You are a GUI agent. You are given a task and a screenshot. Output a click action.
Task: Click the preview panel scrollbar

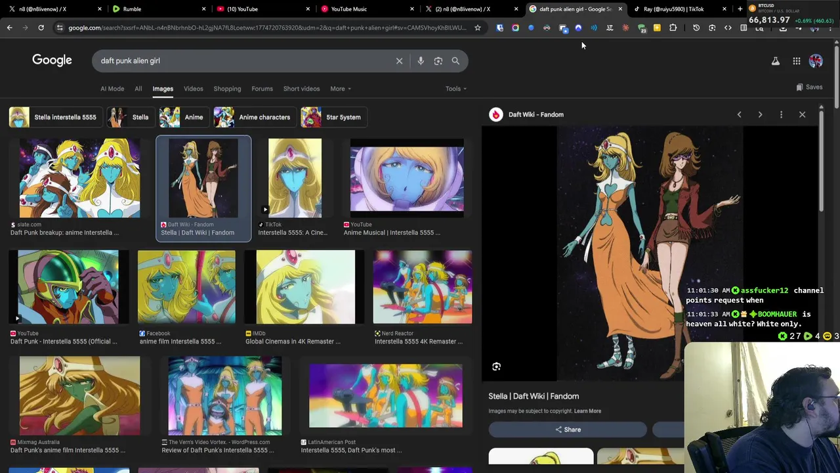[821, 161]
